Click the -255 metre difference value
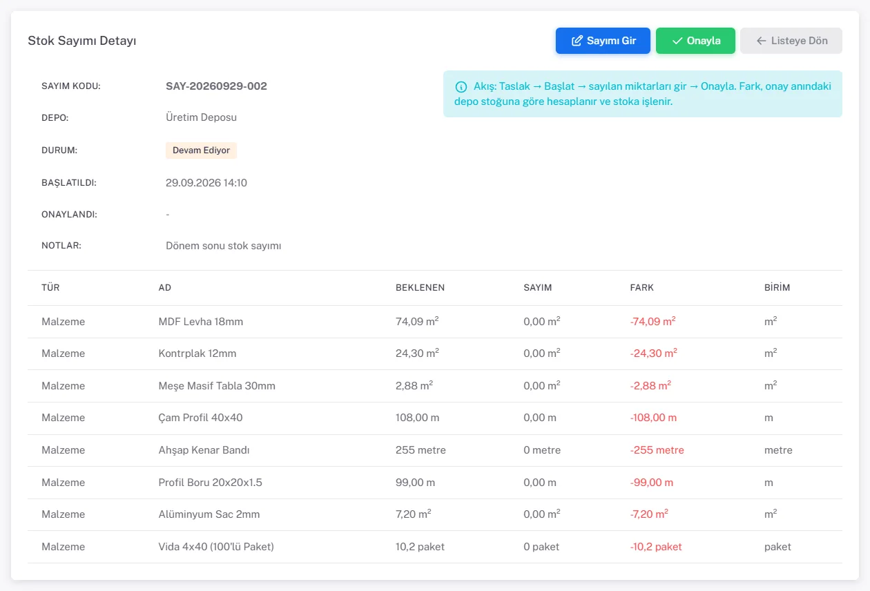 point(657,450)
